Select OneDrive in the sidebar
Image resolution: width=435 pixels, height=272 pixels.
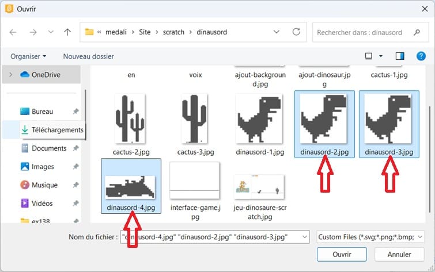(x=41, y=75)
